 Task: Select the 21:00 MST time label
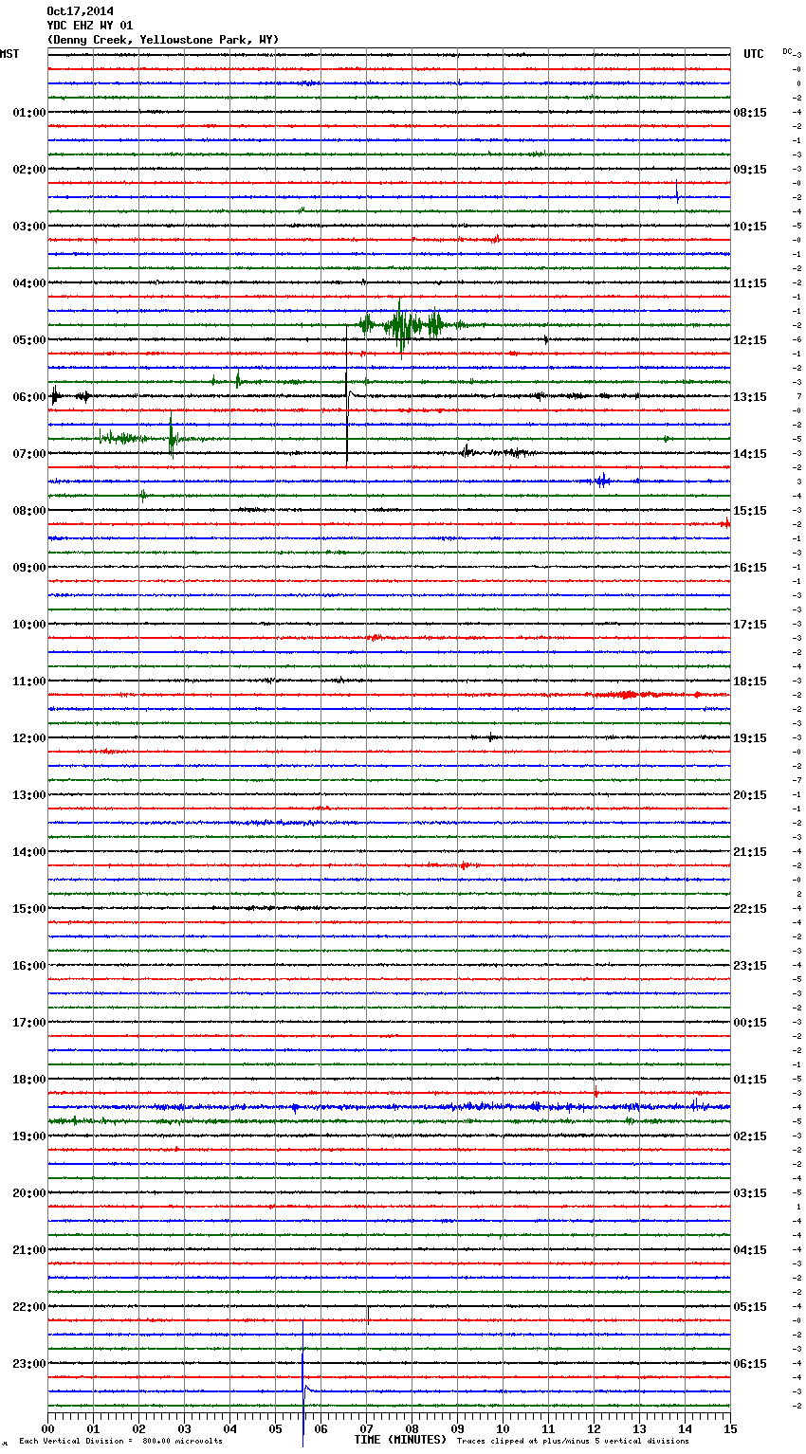coord(29,1250)
